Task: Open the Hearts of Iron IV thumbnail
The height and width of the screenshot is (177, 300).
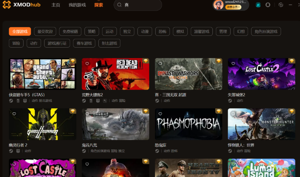Action: tap(189, 168)
